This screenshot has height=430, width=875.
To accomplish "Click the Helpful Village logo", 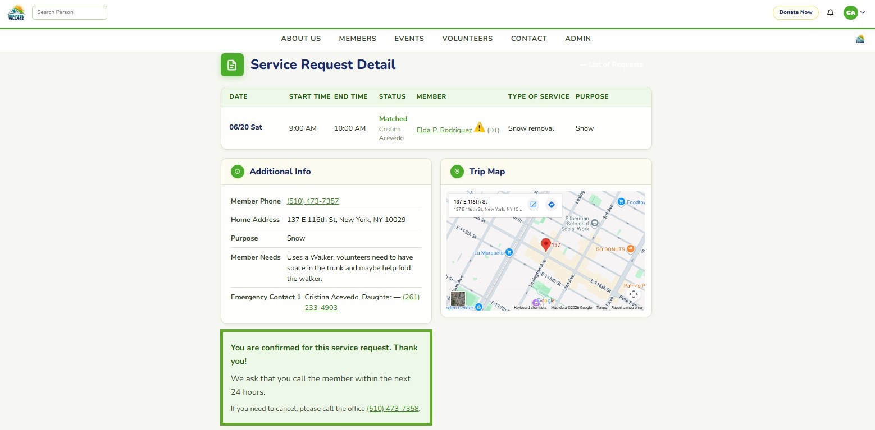I will 16,12.
